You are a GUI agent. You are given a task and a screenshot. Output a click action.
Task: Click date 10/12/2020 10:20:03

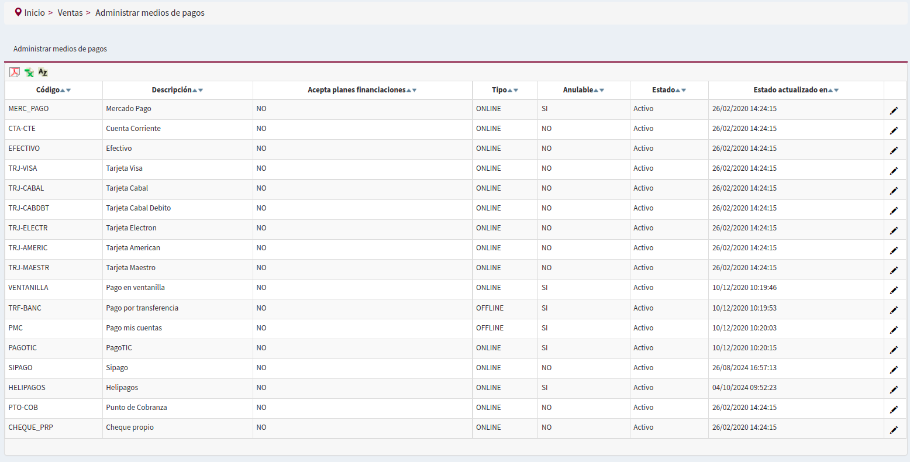coord(744,328)
